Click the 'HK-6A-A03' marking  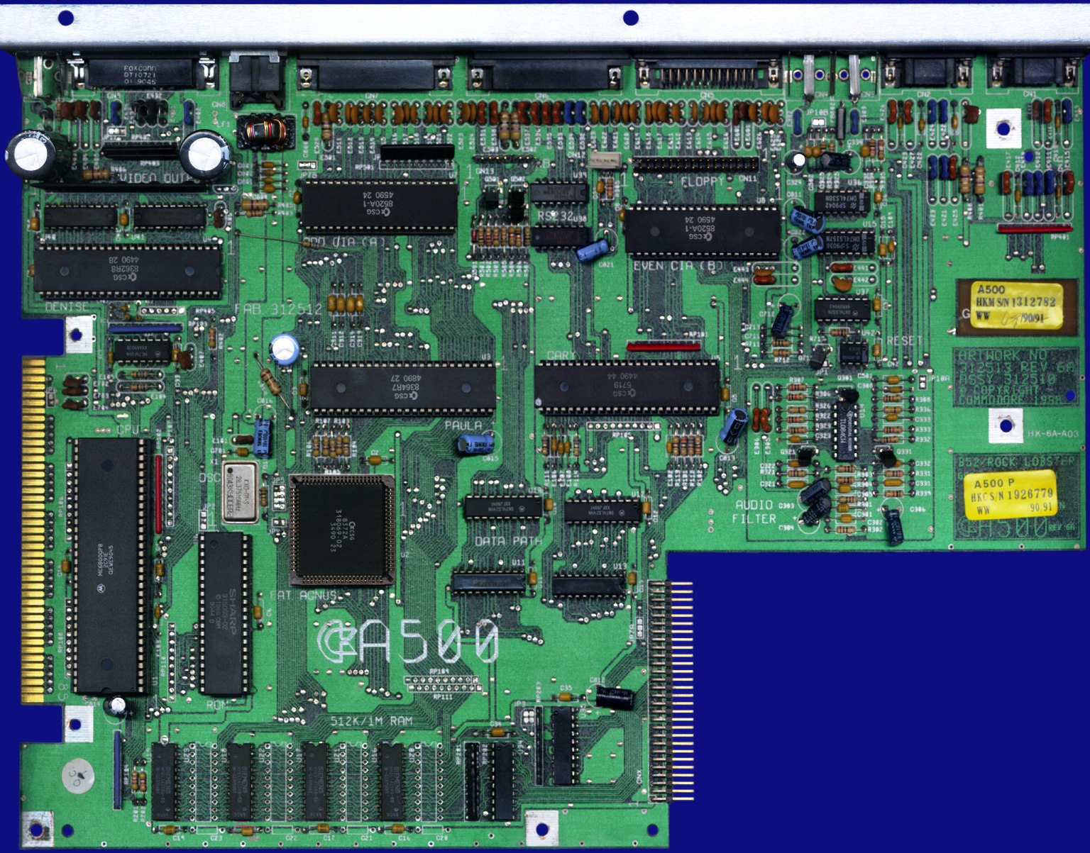(1052, 433)
